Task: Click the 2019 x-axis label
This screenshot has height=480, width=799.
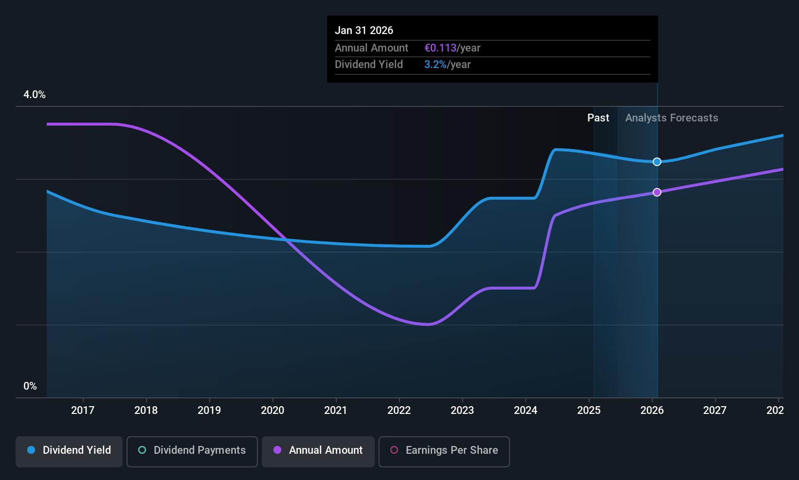Action: coord(209,411)
